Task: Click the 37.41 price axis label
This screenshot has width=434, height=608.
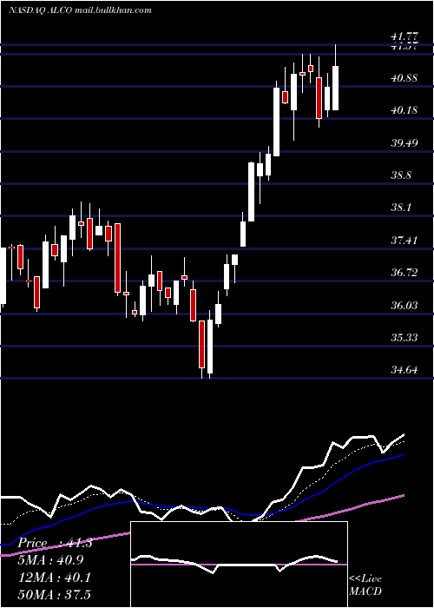Action: 404,241
